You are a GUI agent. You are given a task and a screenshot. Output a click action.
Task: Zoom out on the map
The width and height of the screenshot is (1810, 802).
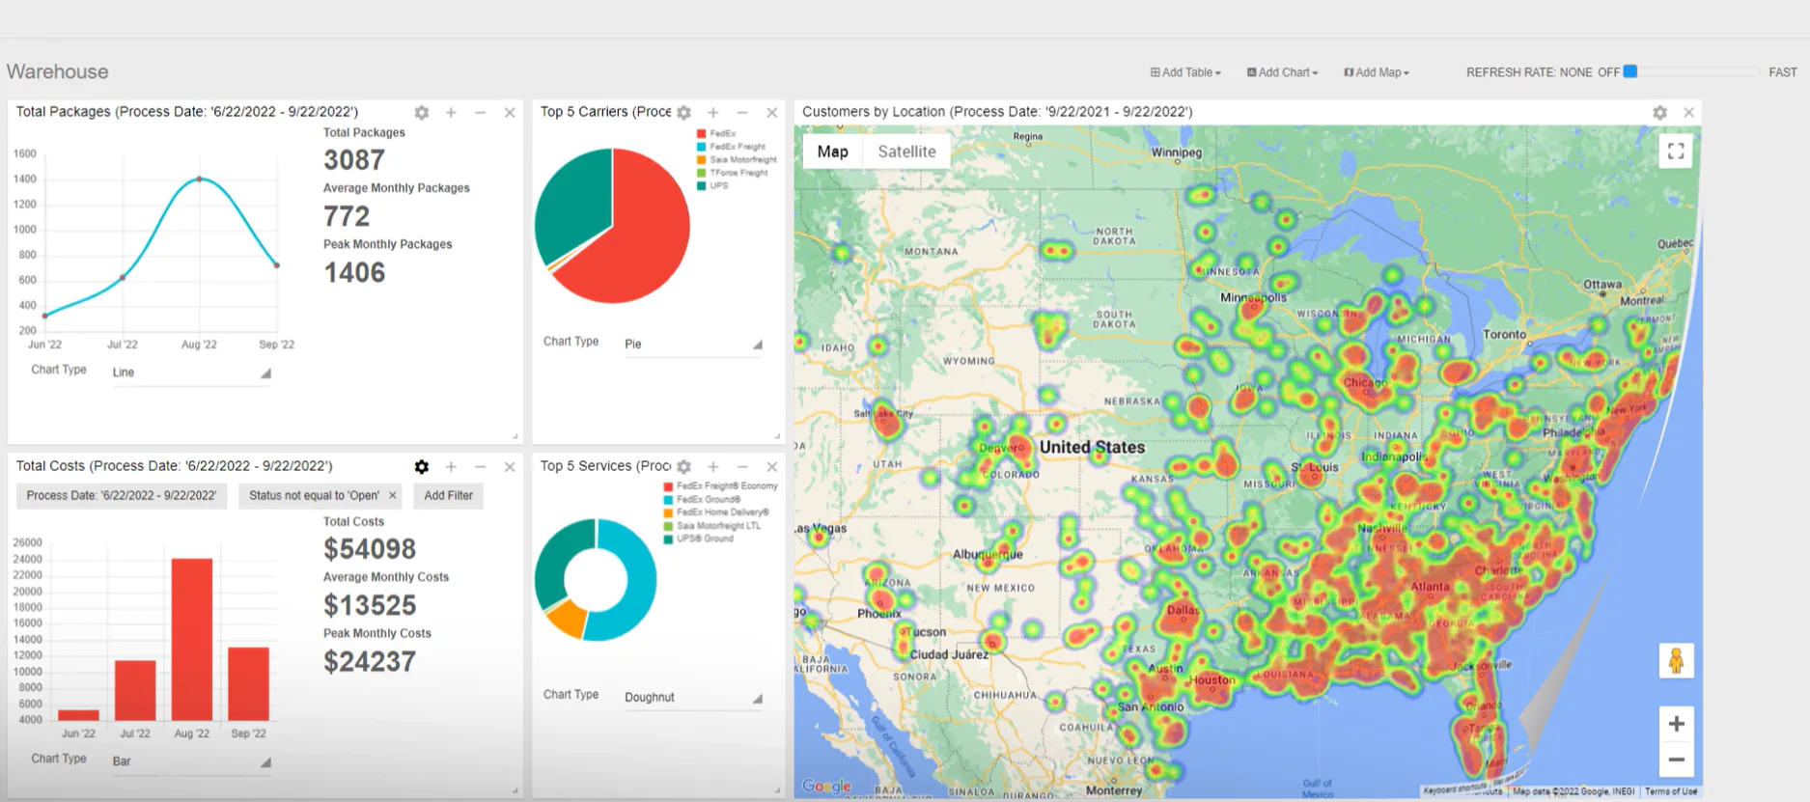coord(1677,760)
